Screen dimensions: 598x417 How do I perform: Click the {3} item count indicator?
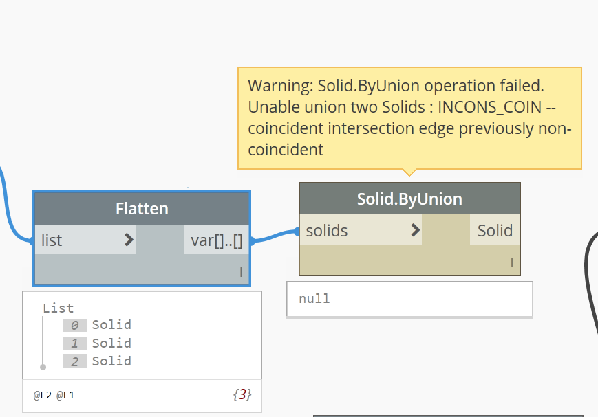(242, 395)
